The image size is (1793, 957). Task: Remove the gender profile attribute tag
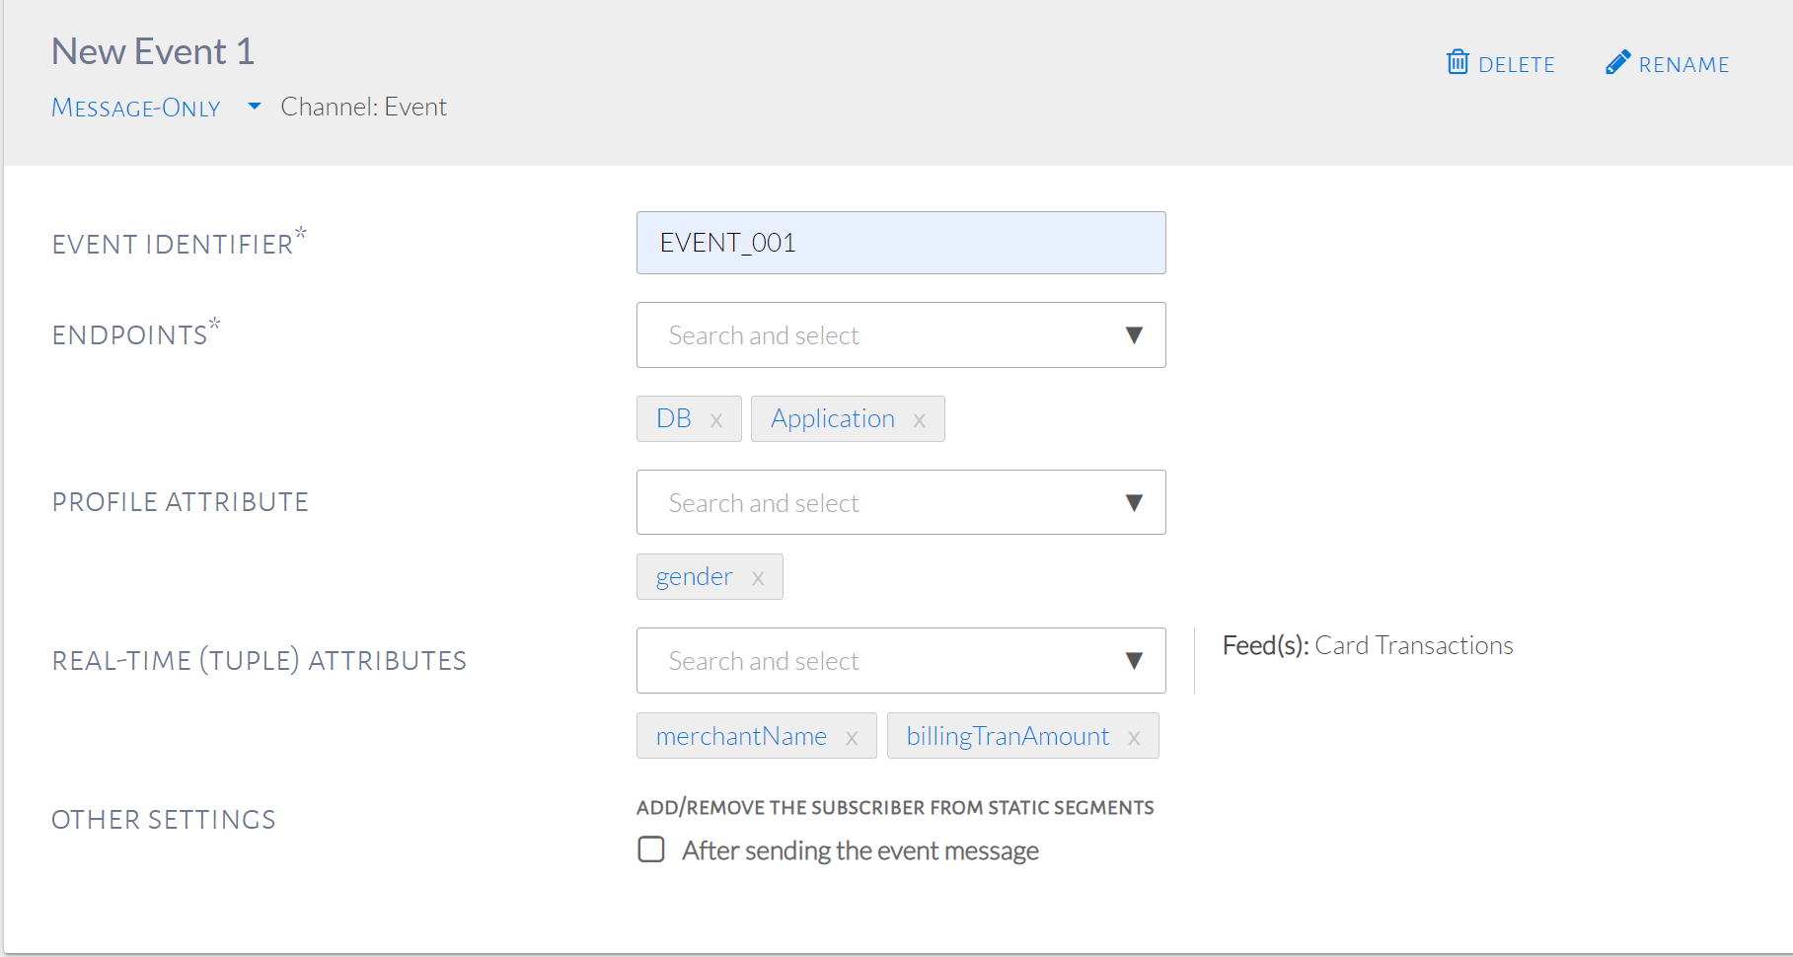758,578
